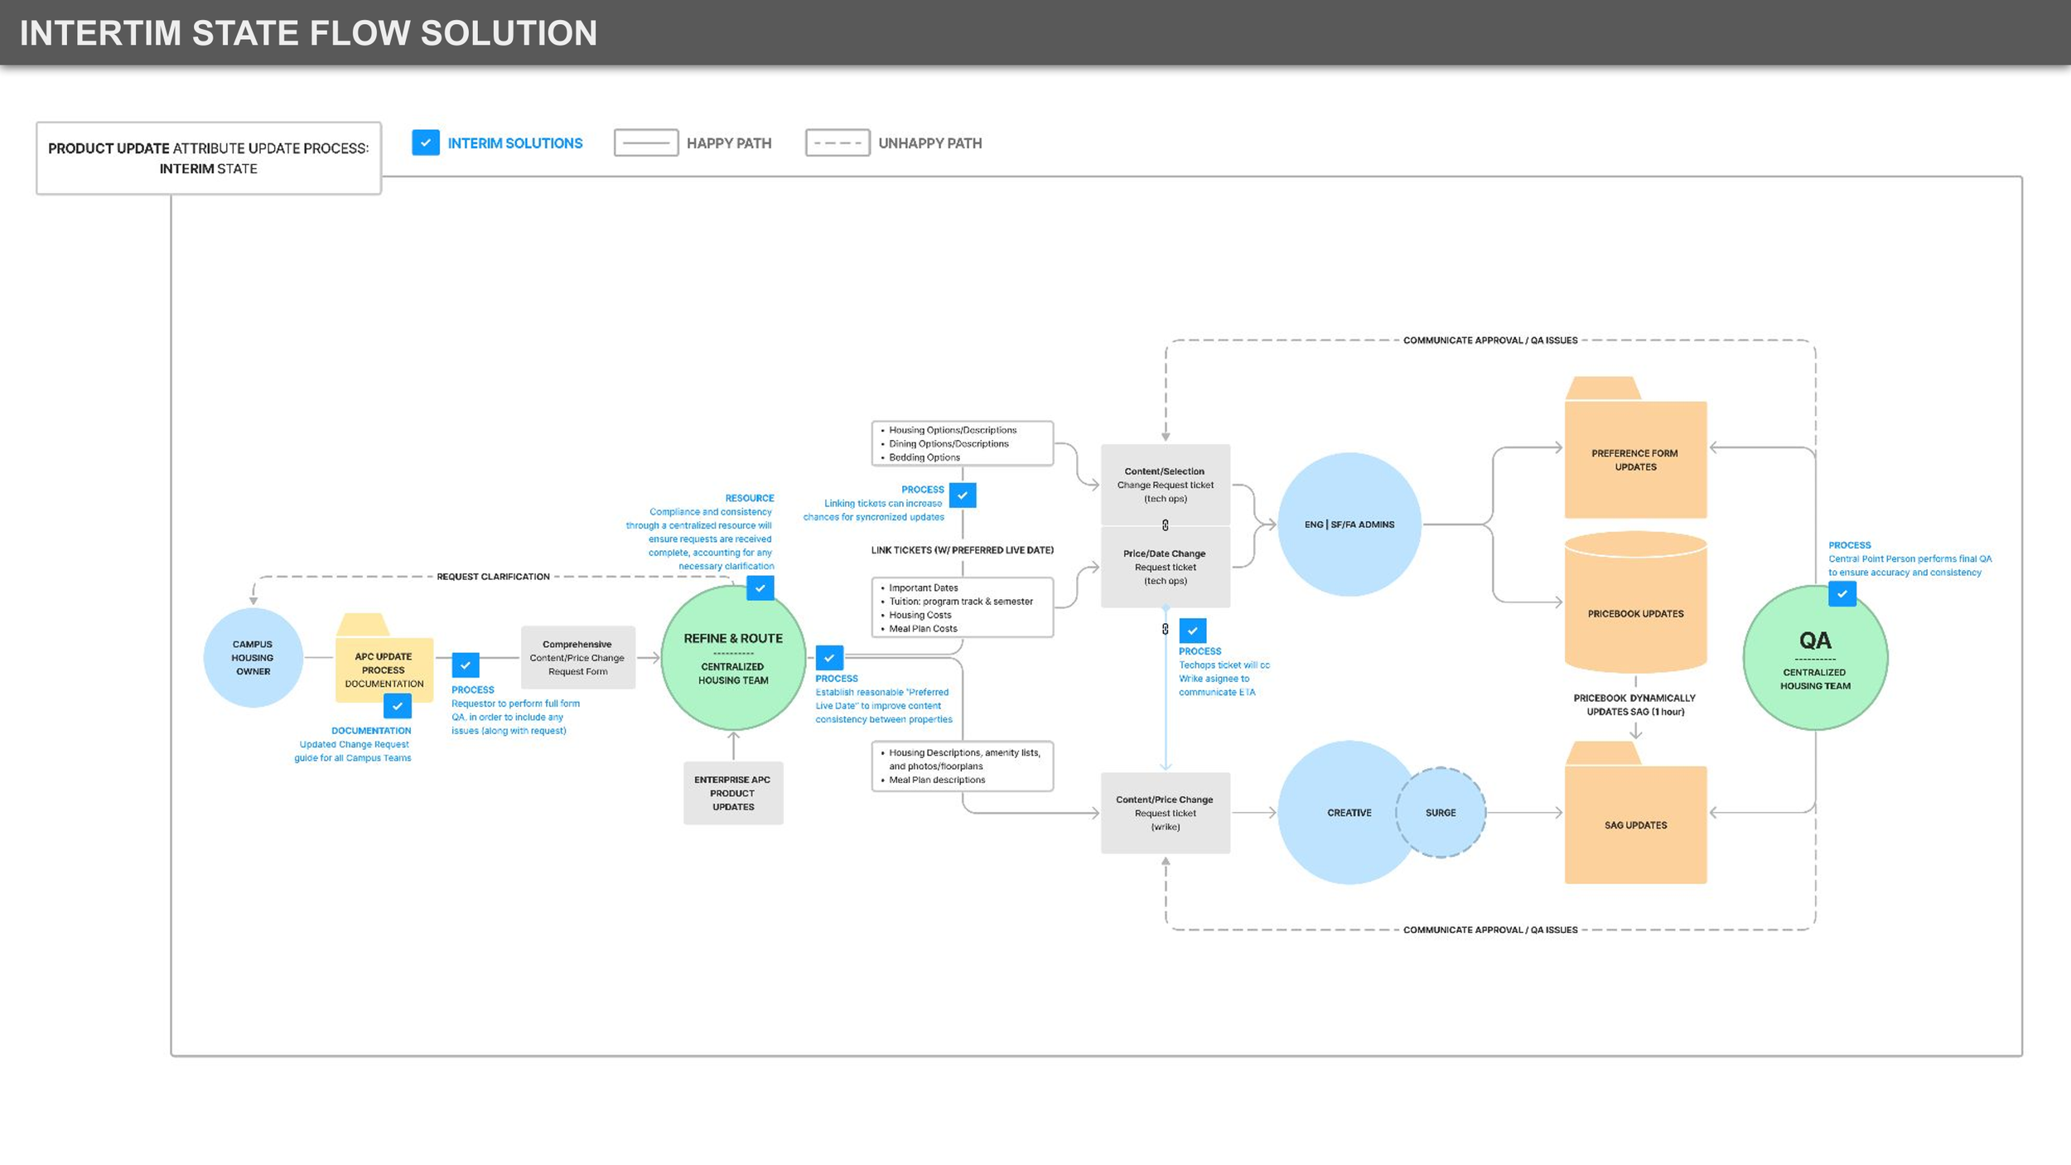The height and width of the screenshot is (1165, 2071).
Task: Click the 'INTERTIM STATE FLOW SOLUTION' header title
Action: (x=308, y=33)
